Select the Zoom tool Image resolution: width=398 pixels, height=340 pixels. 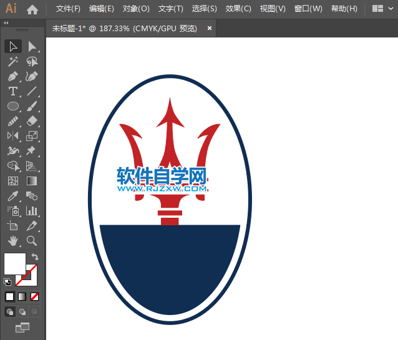point(31,241)
